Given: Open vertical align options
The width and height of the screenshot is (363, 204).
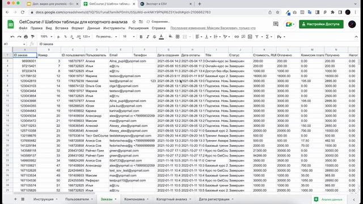Looking at the screenshot, I should (x=208, y=37).
